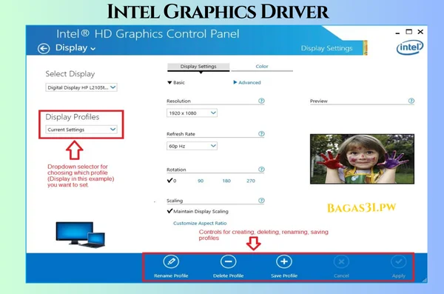This screenshot has height=294, width=444.
Task: Click the Save Profile label
Action: coord(284,275)
